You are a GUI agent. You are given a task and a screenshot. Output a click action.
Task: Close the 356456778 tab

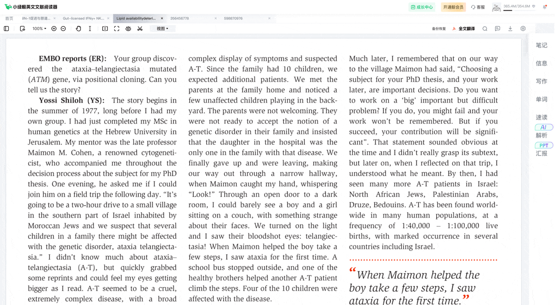pyautogui.click(x=216, y=18)
